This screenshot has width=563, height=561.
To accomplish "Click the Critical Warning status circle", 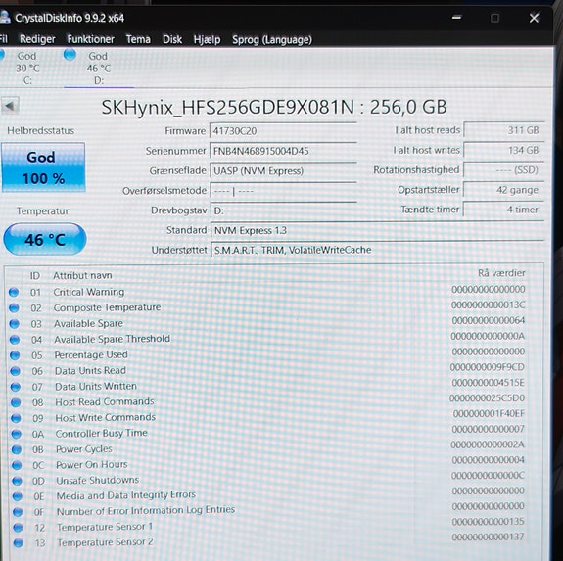I will tap(14, 292).
